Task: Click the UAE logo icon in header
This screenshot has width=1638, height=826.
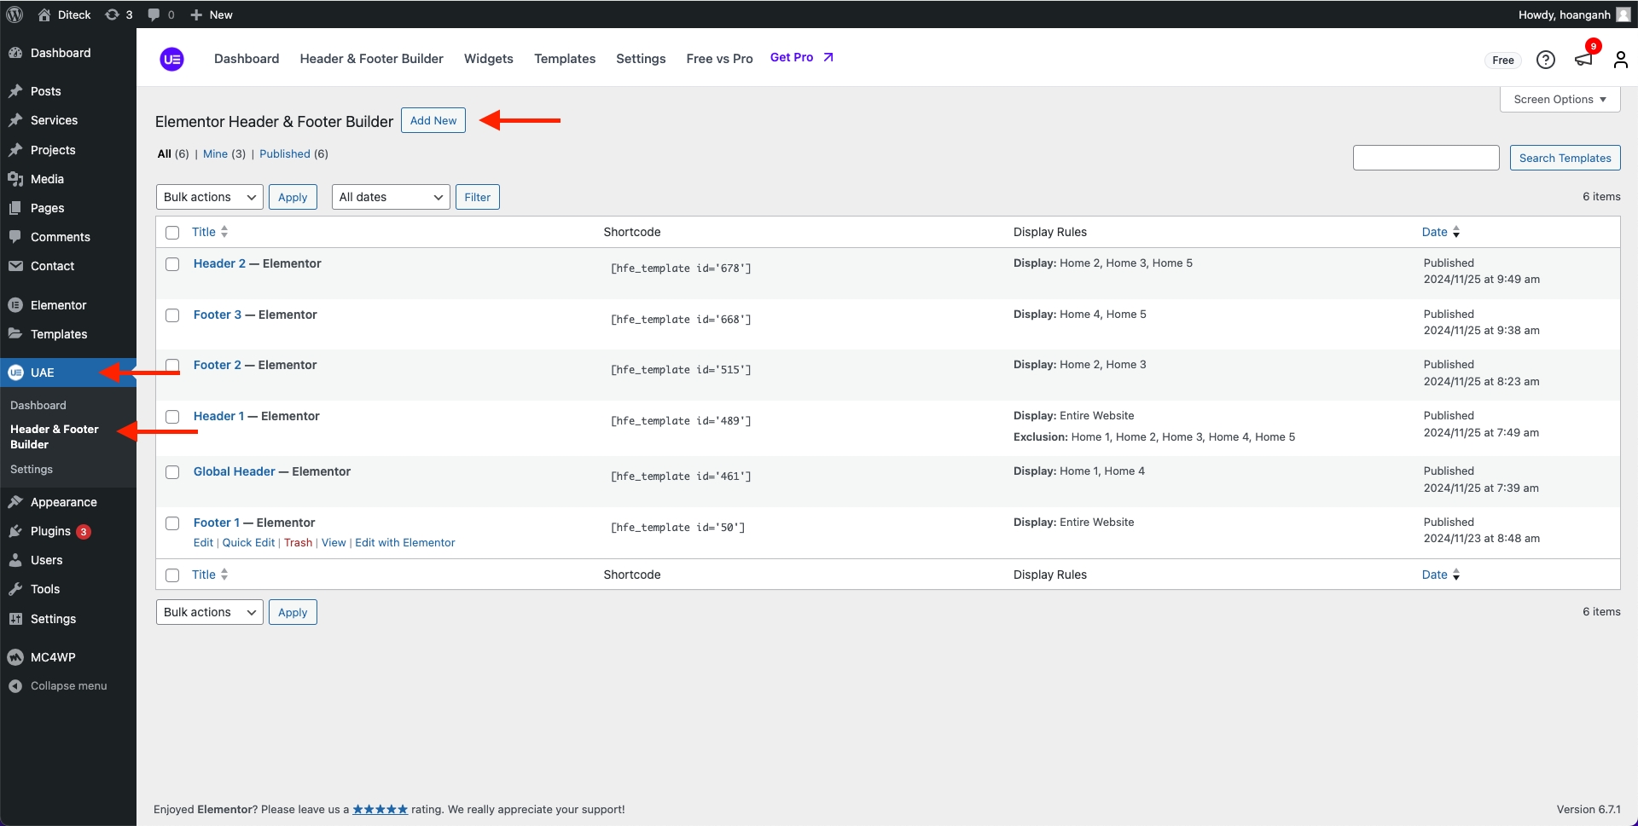Action: (171, 59)
